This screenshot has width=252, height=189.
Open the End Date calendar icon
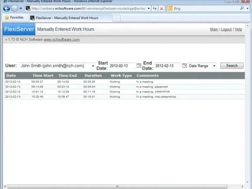(x=184, y=66)
